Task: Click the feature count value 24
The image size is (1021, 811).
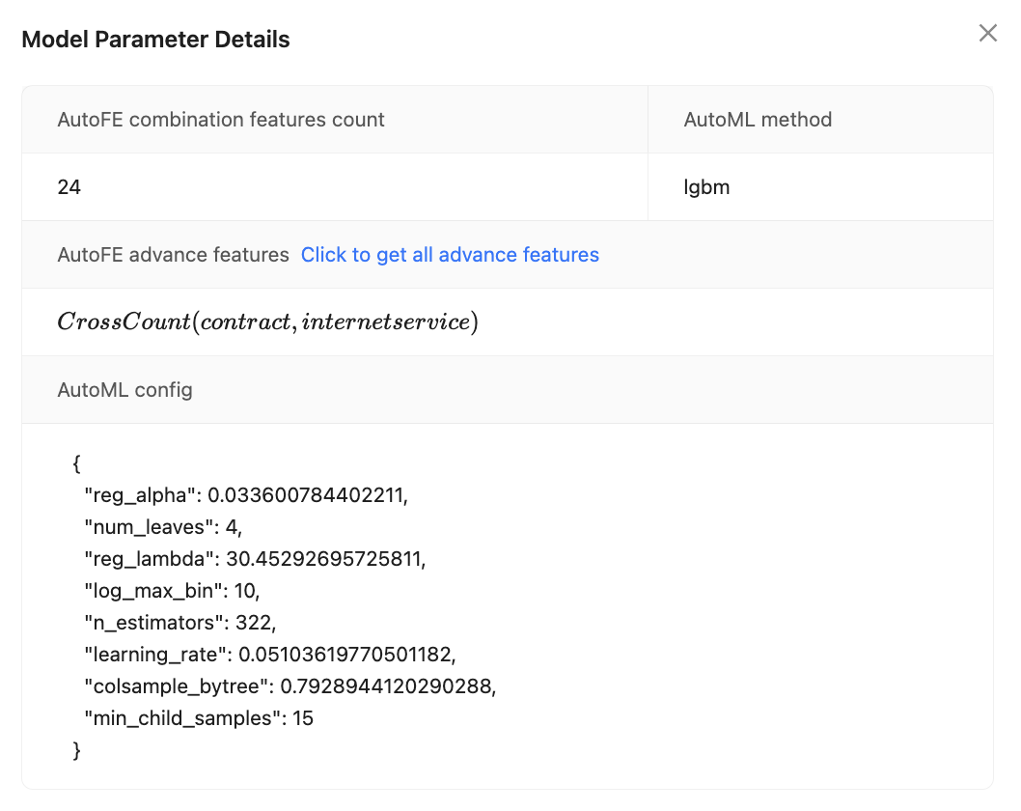Action: 69,187
